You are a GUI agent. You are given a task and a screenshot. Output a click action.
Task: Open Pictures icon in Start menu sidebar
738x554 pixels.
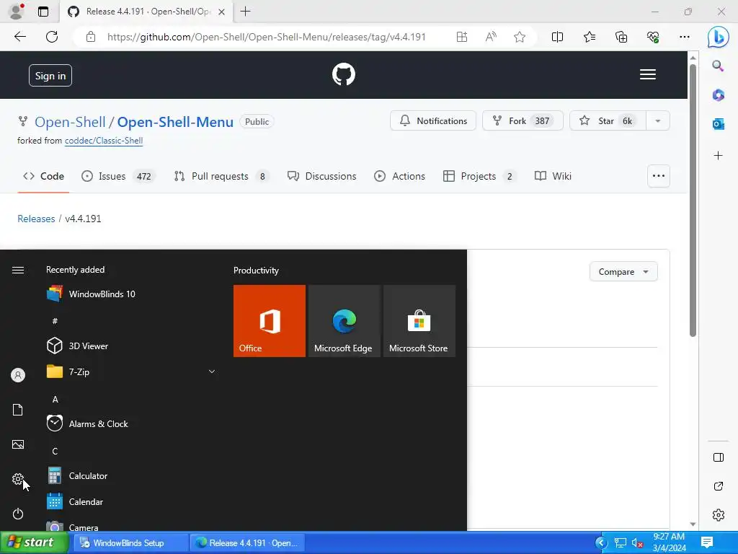(x=18, y=444)
